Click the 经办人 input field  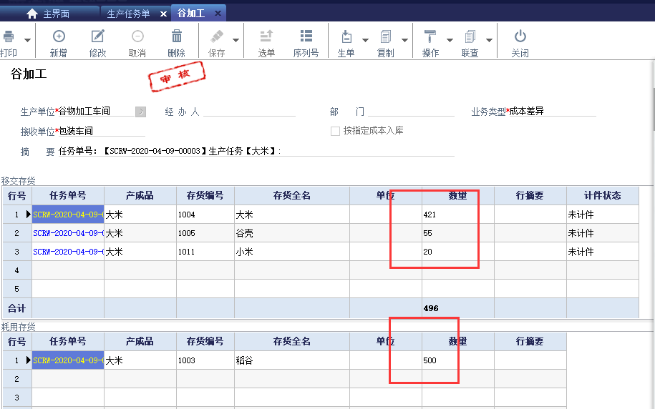[248, 112]
